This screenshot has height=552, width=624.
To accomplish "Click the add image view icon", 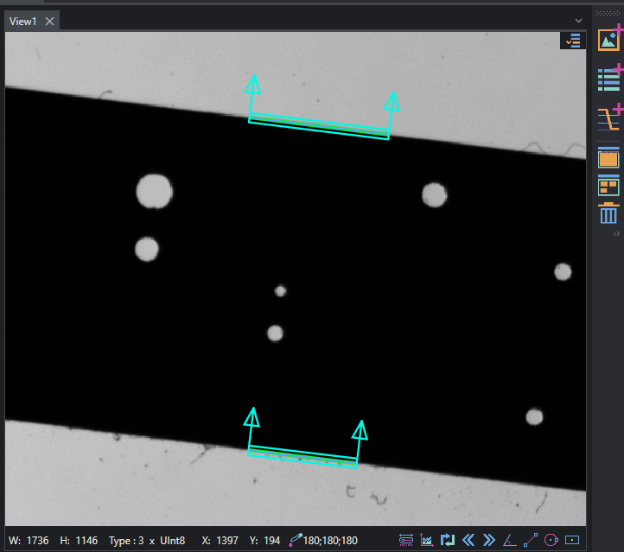I will [x=609, y=39].
